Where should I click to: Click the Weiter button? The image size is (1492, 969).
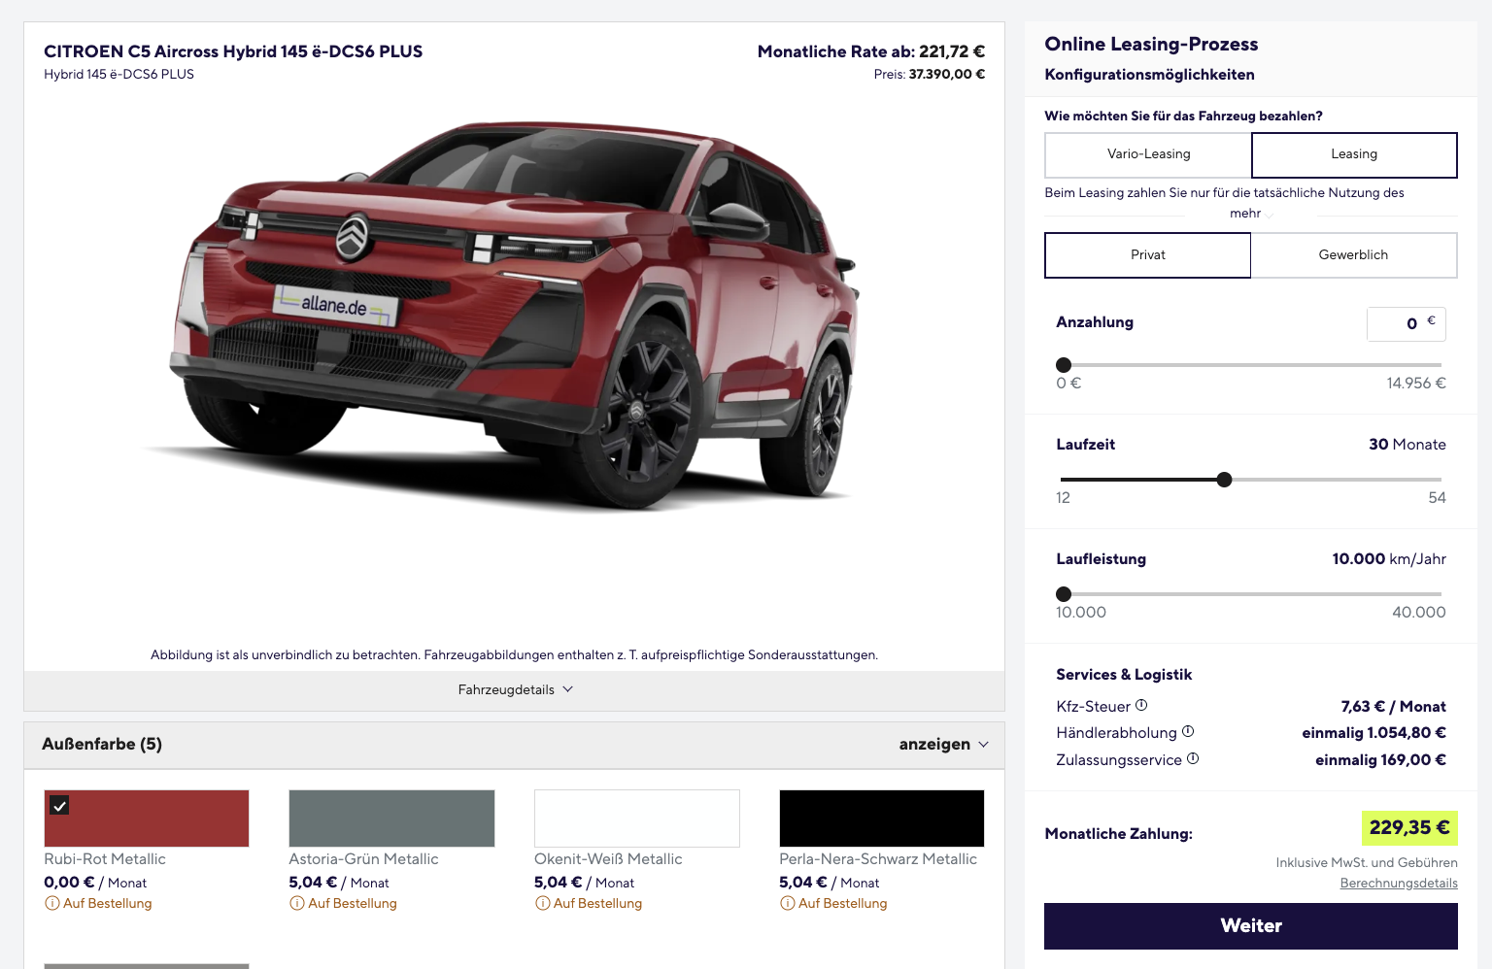click(x=1251, y=925)
